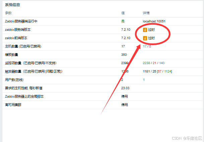
Task: Click 过时 text in zabbix服务端版本 row
Action: pos(151,30)
